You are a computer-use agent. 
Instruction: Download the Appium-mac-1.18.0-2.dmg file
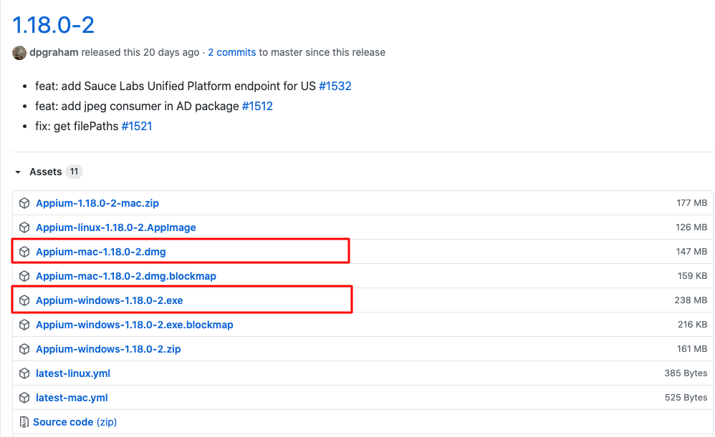pyautogui.click(x=102, y=252)
